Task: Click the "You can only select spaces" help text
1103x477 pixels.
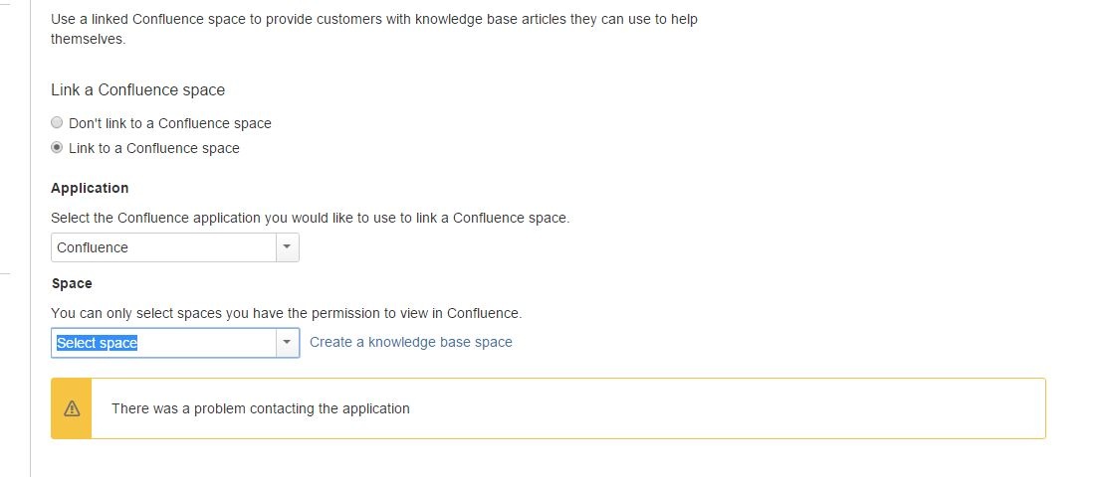Action: pyautogui.click(x=286, y=313)
